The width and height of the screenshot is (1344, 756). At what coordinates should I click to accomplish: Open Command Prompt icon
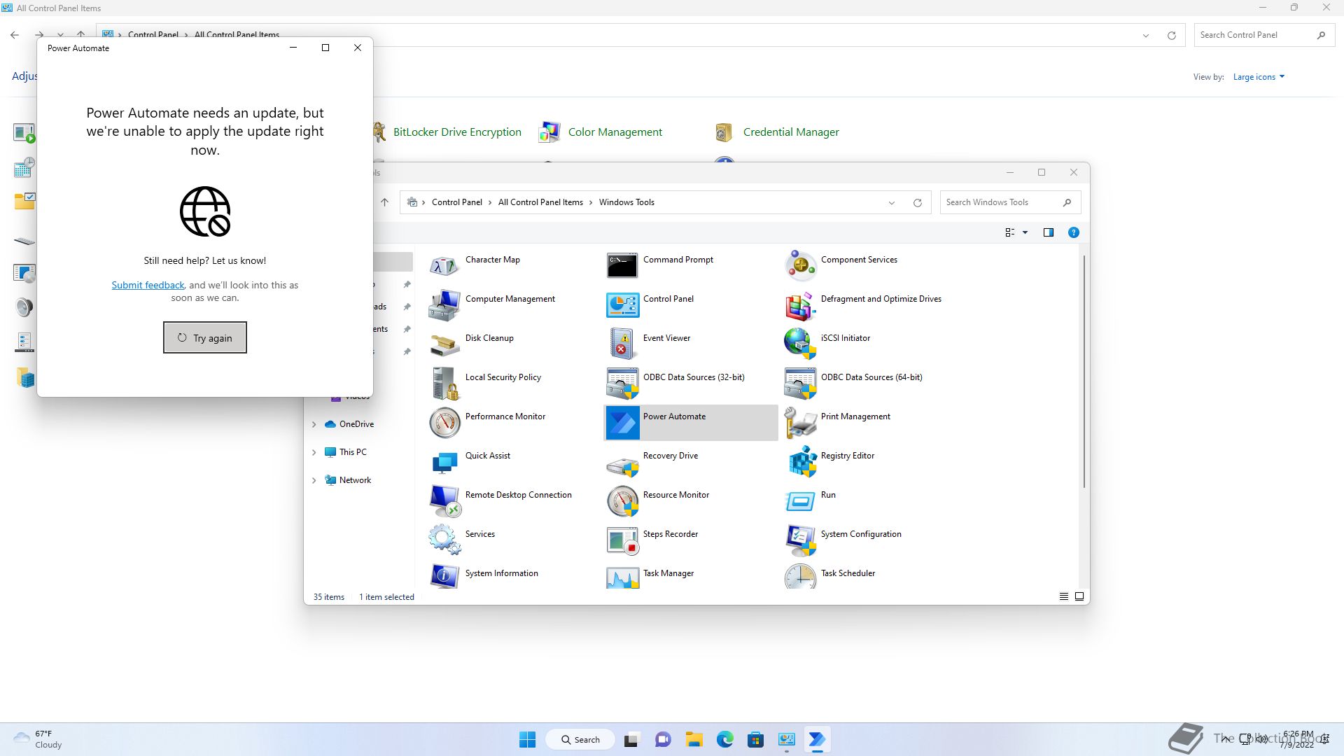(x=622, y=266)
